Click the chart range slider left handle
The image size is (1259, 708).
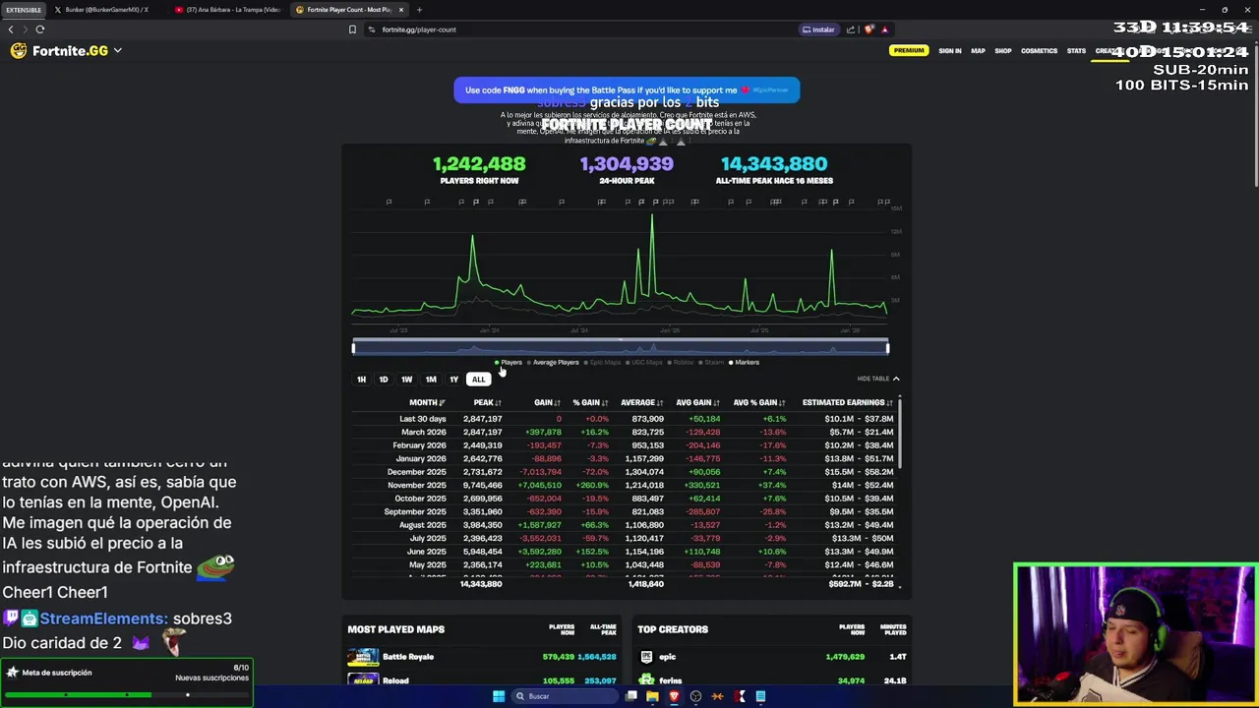[x=354, y=347]
